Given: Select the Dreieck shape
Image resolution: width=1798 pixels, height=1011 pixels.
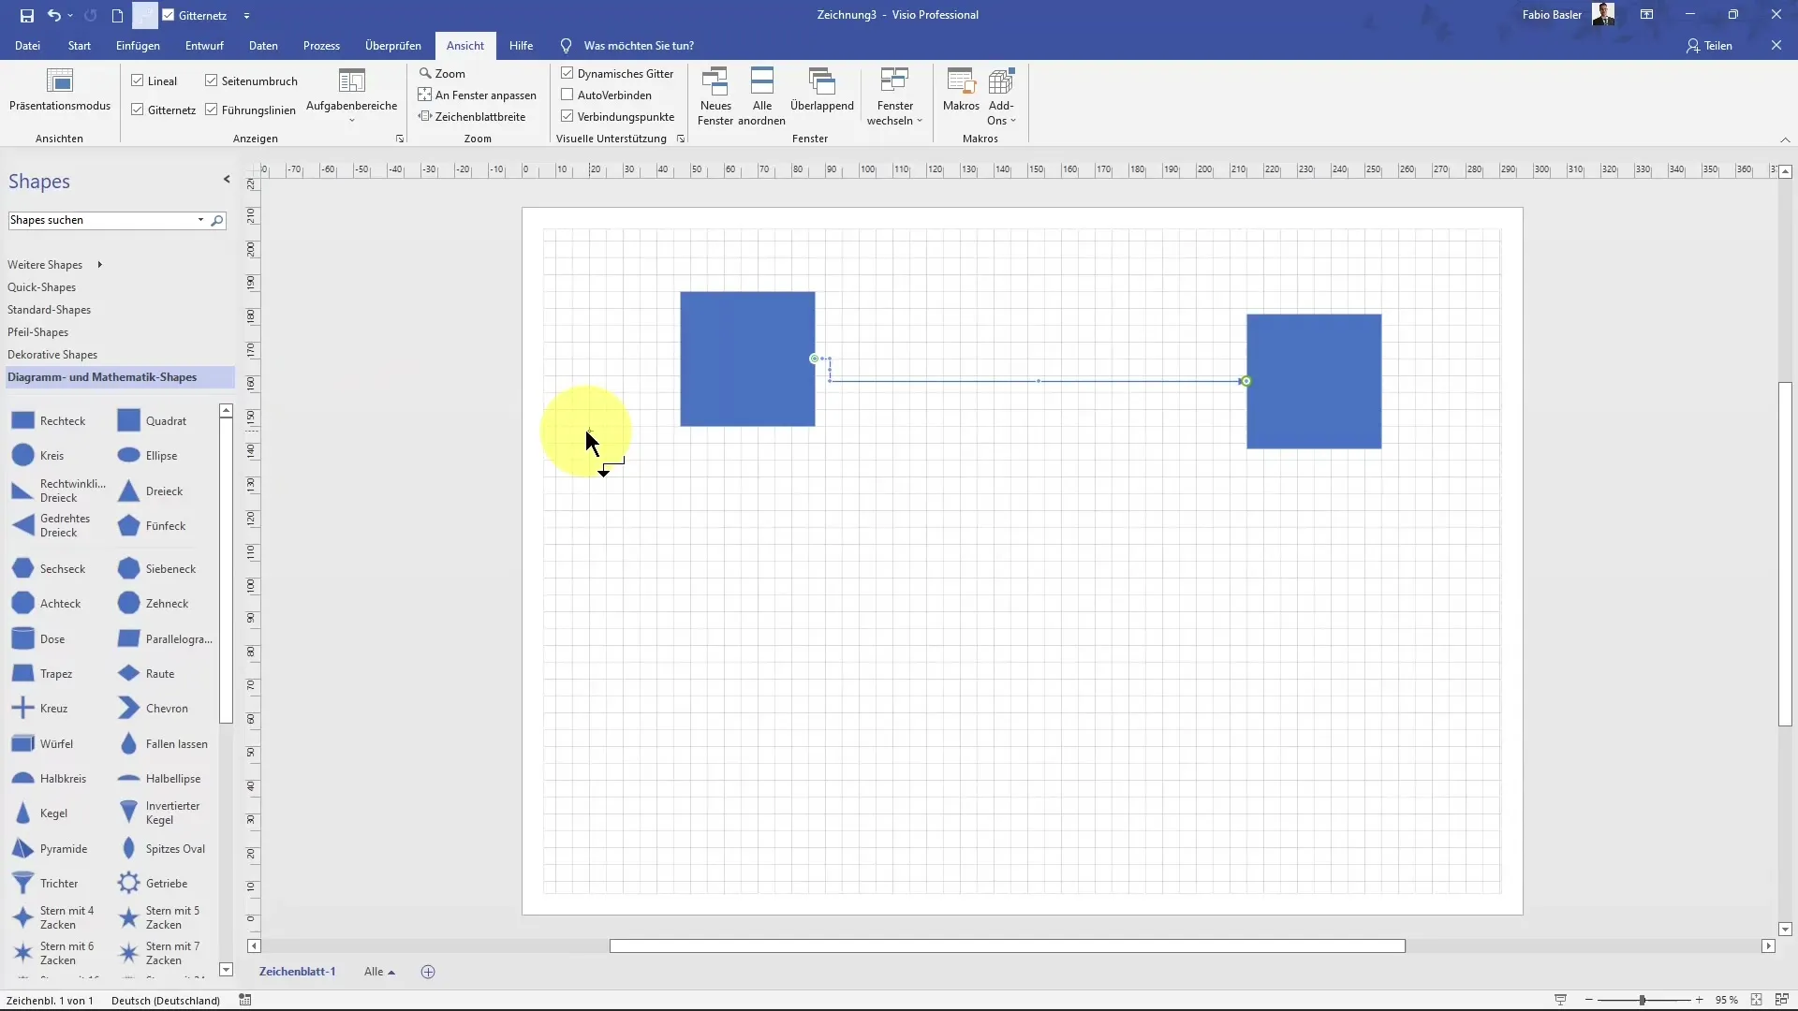Looking at the screenshot, I should [150, 491].
